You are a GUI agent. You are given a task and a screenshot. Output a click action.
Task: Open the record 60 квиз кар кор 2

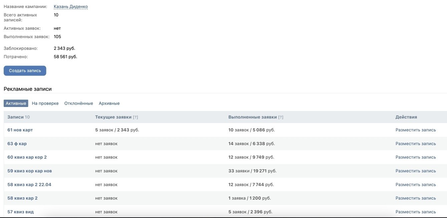(x=27, y=157)
